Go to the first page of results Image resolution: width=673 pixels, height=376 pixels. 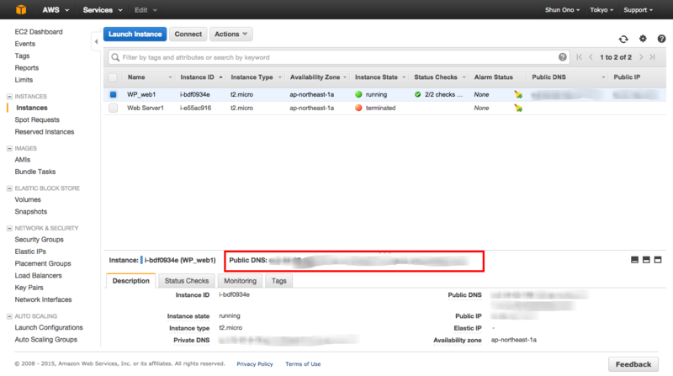pyautogui.click(x=579, y=57)
